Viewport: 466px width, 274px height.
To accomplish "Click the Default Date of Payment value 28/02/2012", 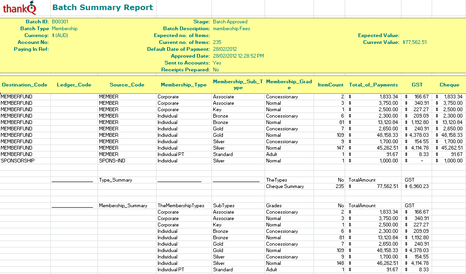I will click(x=225, y=49).
